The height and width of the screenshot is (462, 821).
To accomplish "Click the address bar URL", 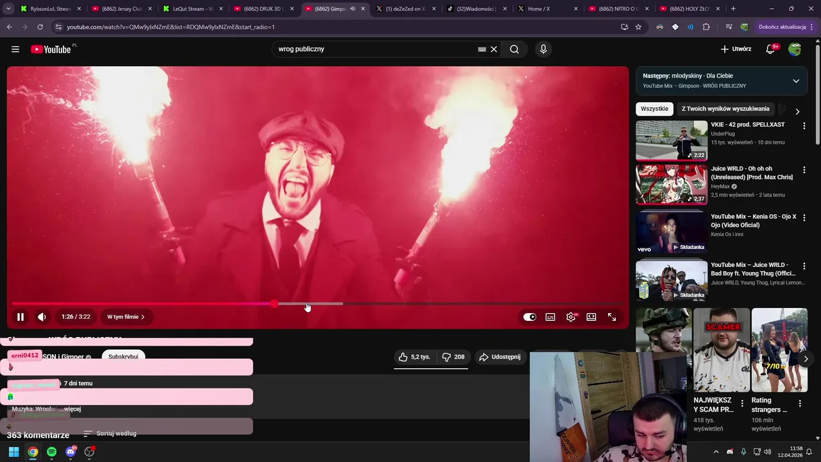I will [171, 27].
